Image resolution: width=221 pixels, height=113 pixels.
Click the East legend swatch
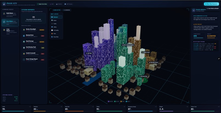tap(121, 101)
